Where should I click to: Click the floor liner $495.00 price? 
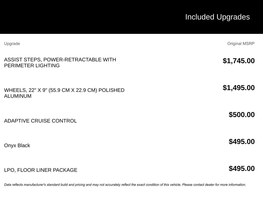(x=242, y=169)
